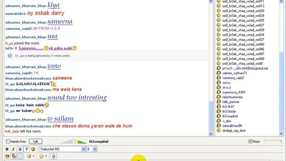286x161 pixels.
Task: Click the gear actions icon
Action: click(42, 156)
